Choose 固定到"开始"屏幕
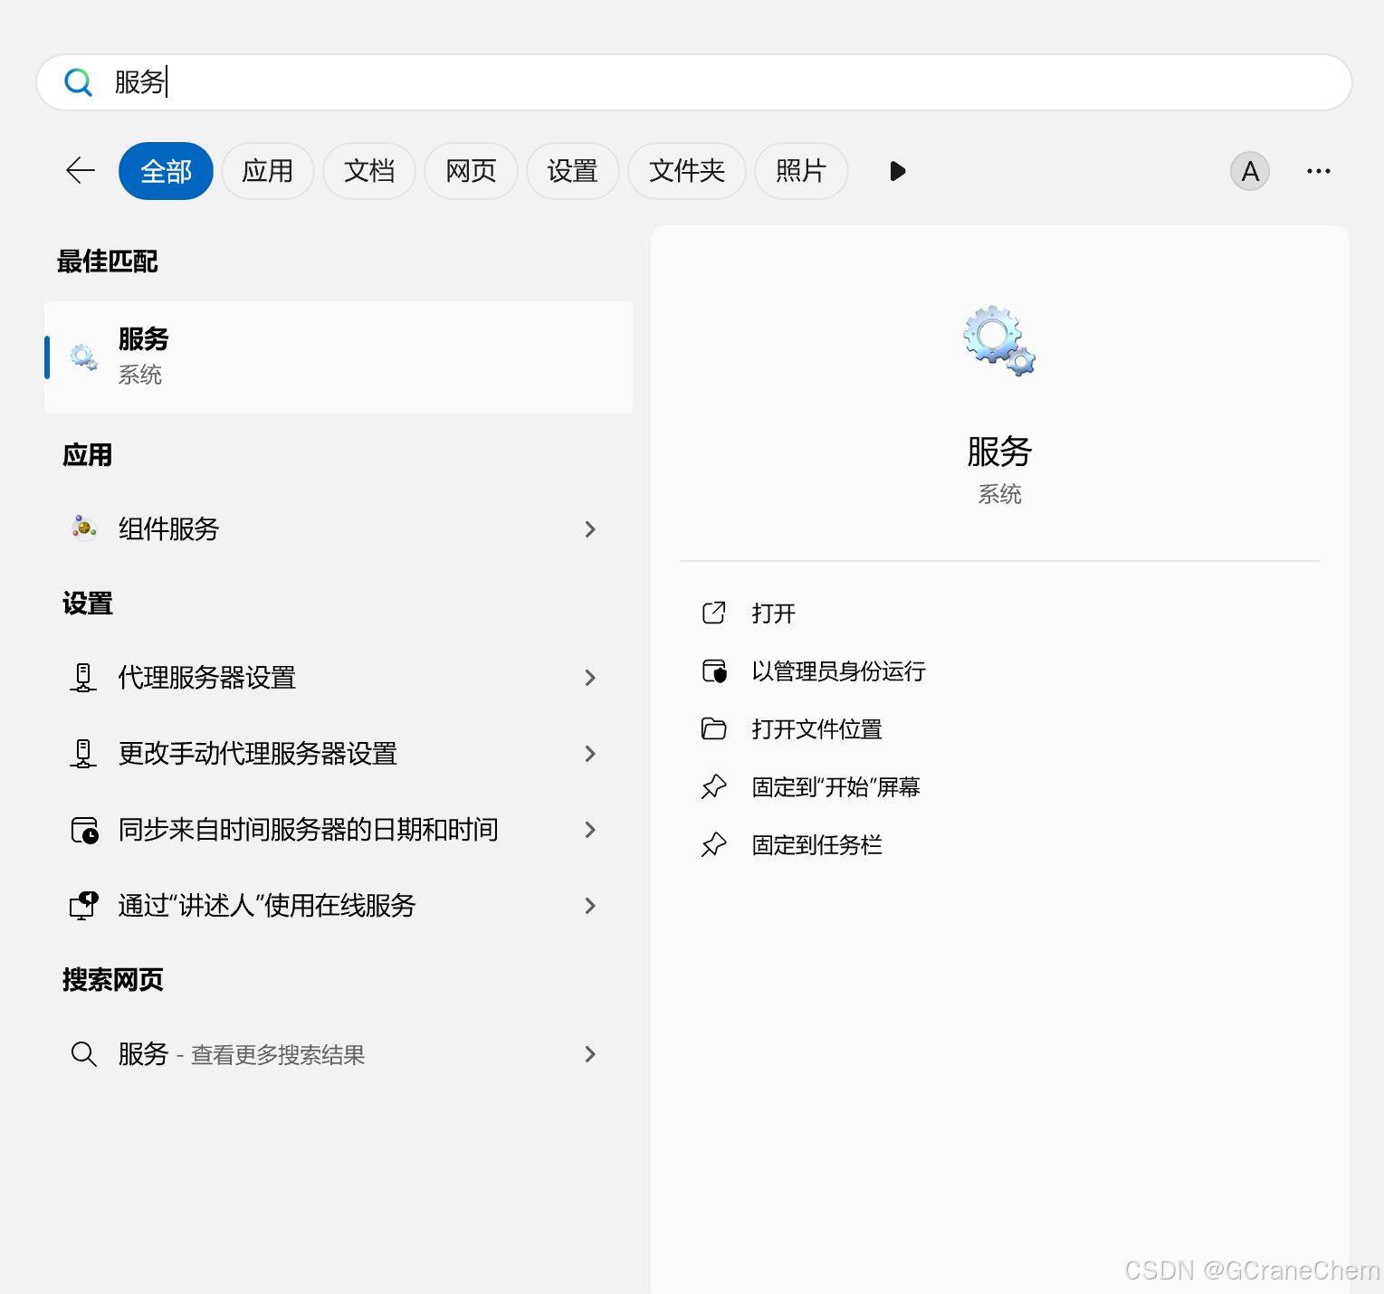Screen dimensions: 1384x1294 point(835,787)
